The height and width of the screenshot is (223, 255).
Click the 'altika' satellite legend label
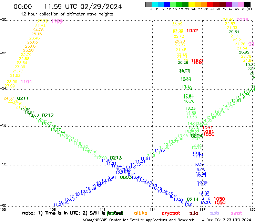tap(141, 213)
